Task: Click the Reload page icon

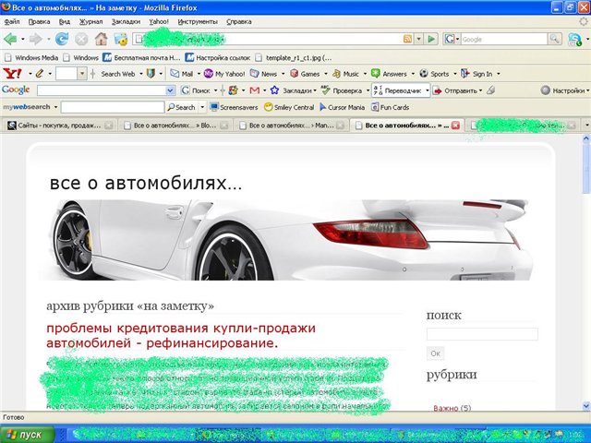Action: pos(62,39)
